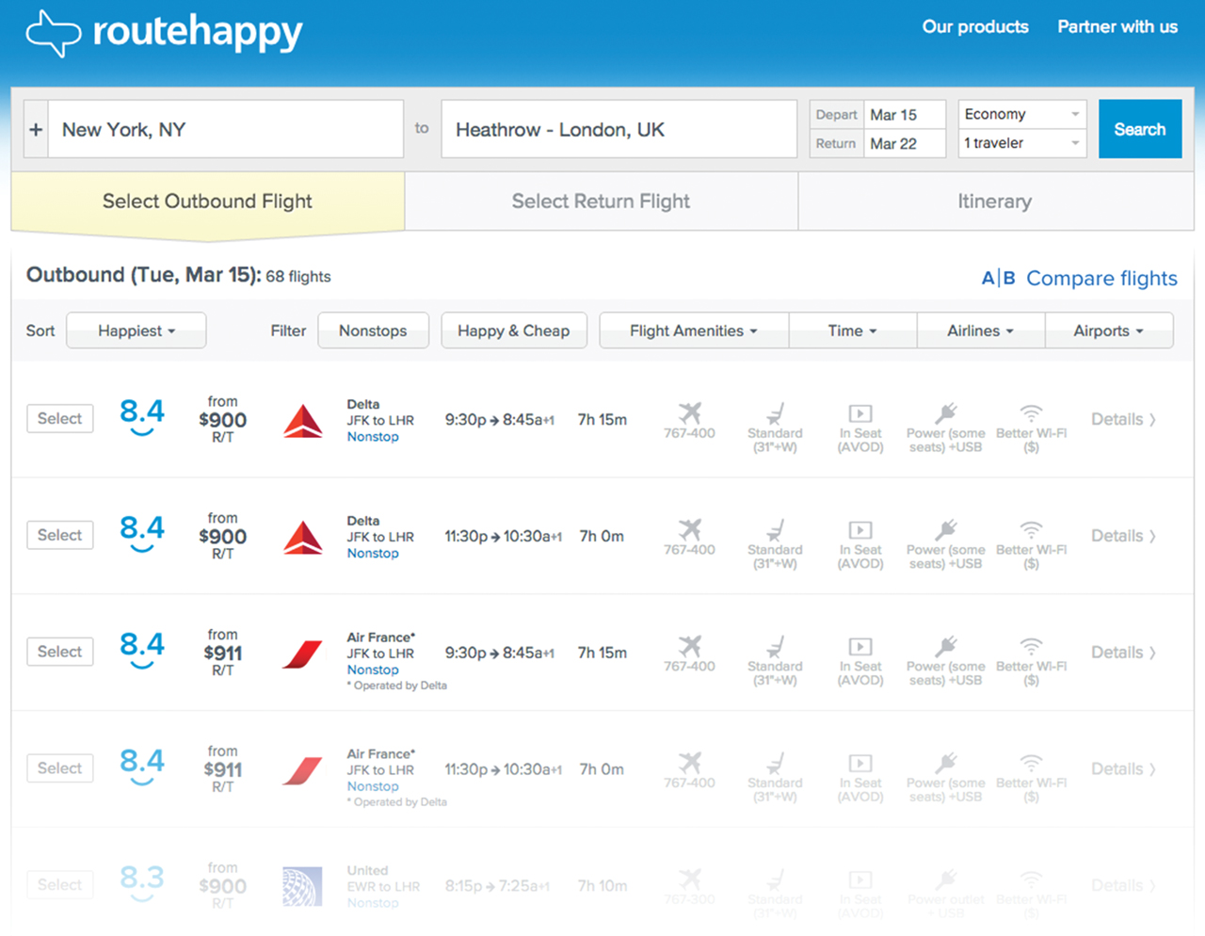Click the routehappy logo

tap(164, 33)
